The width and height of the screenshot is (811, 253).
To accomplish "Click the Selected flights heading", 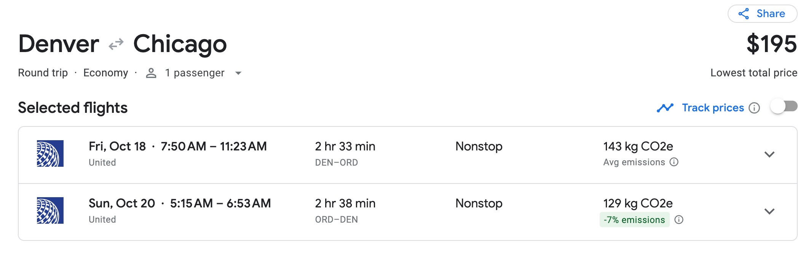I will [x=72, y=108].
